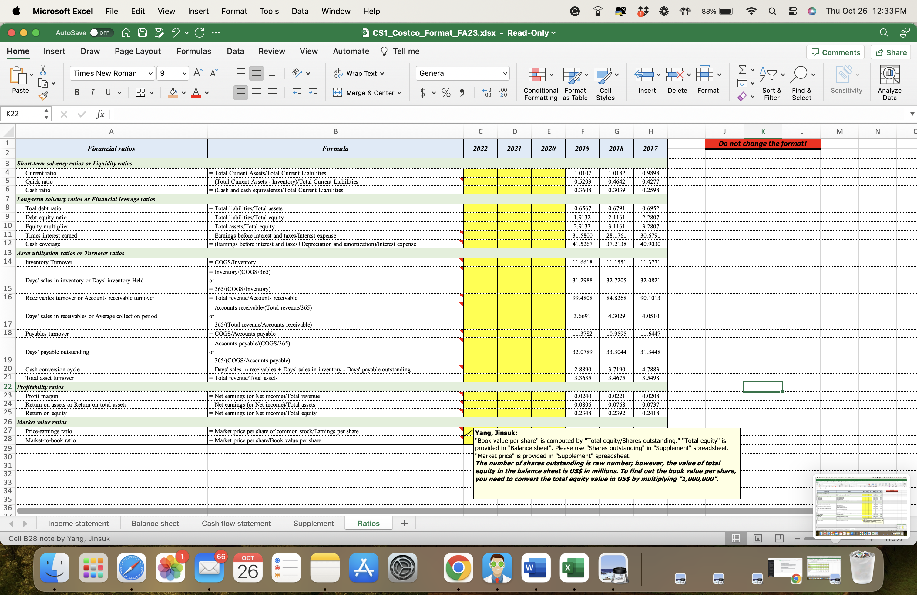917x595 pixels.
Task: Switch to Page Break Preview in status bar
Action: pos(779,538)
